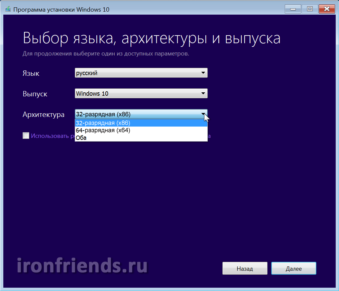Open the Выпуск combo box showing 'Windows 10'
The image size is (339, 291).
click(x=136, y=94)
